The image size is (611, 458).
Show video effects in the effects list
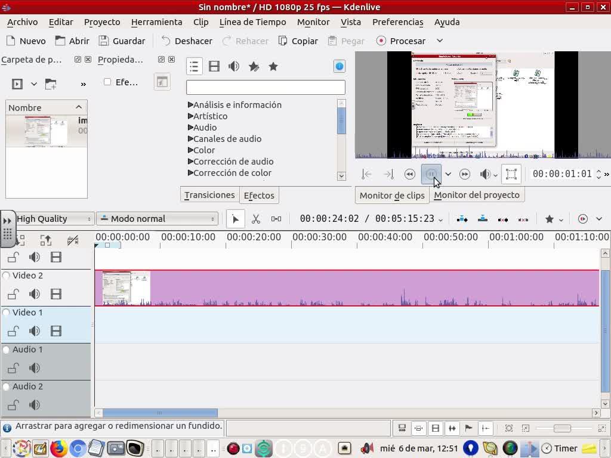[214, 67]
